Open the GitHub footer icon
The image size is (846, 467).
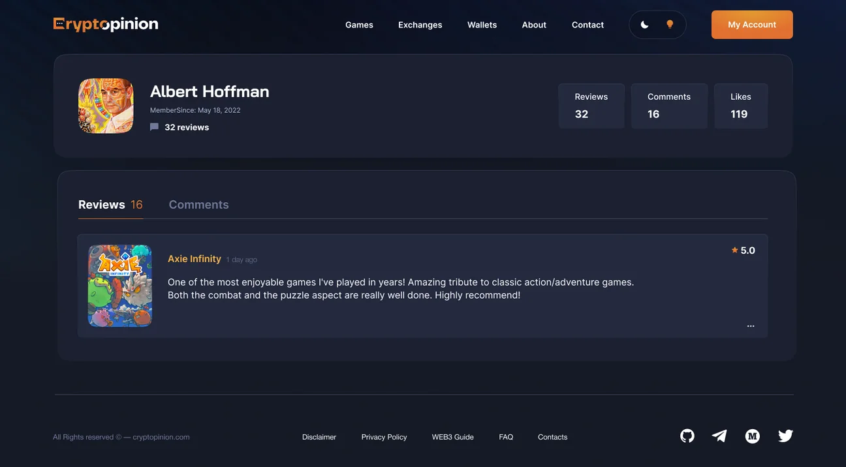pos(687,436)
